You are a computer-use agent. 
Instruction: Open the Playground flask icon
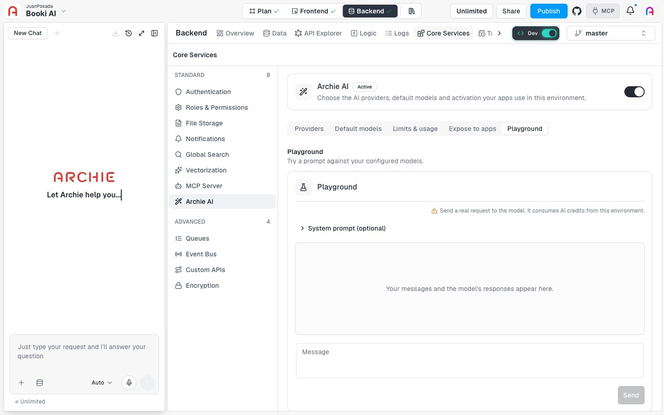pyautogui.click(x=303, y=187)
